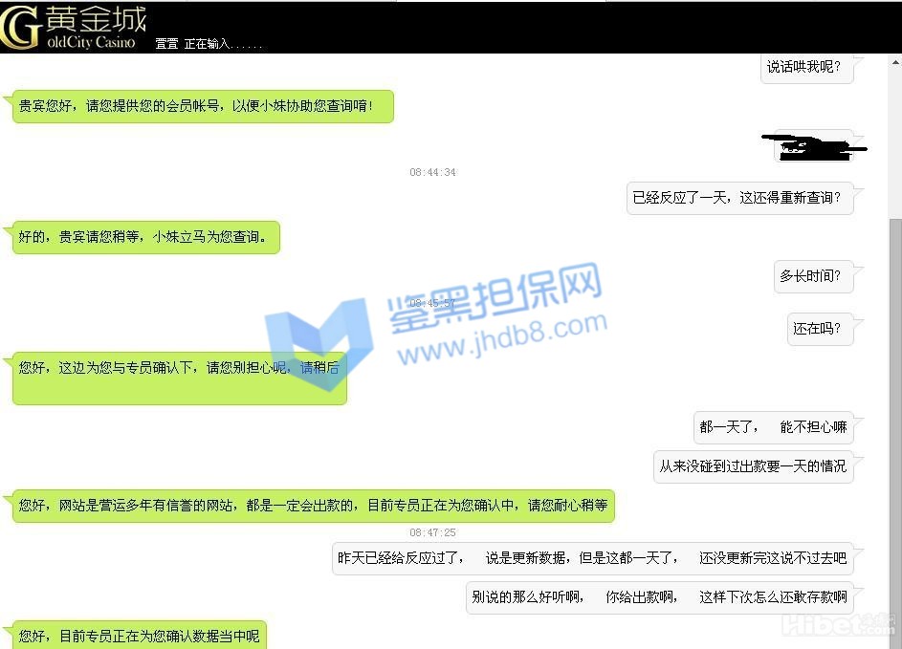This screenshot has height=649, width=902.
Task: Click the '从来没碰到过出款要一天的情况' message
Action: pyautogui.click(x=752, y=466)
